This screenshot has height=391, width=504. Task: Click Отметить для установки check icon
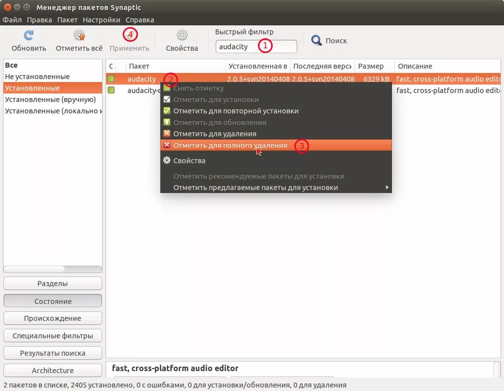pyautogui.click(x=167, y=99)
